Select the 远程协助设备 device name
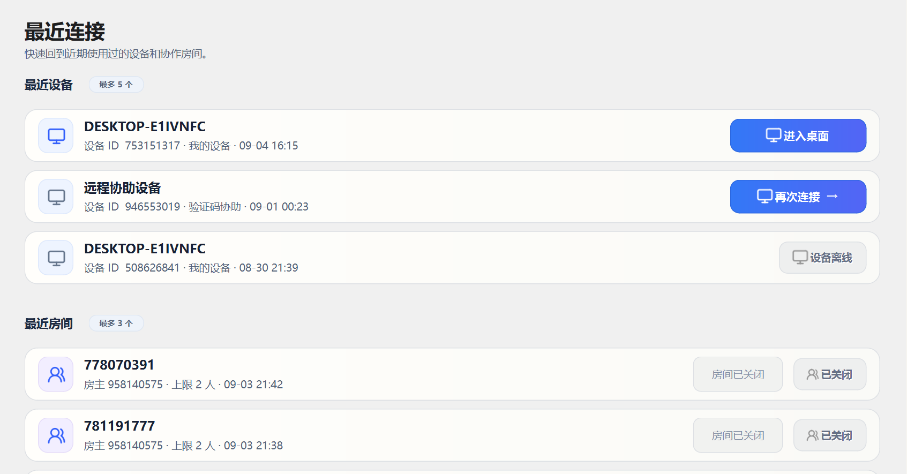 click(122, 188)
